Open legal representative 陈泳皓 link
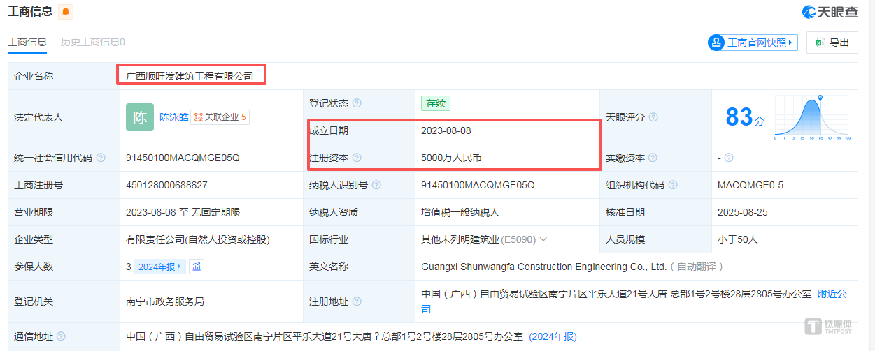Viewport: 875px width, 351px height. pyautogui.click(x=174, y=117)
